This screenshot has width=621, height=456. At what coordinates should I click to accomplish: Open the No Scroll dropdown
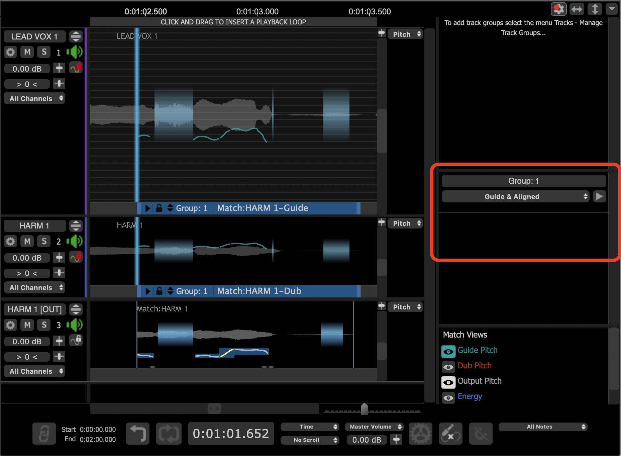point(310,440)
